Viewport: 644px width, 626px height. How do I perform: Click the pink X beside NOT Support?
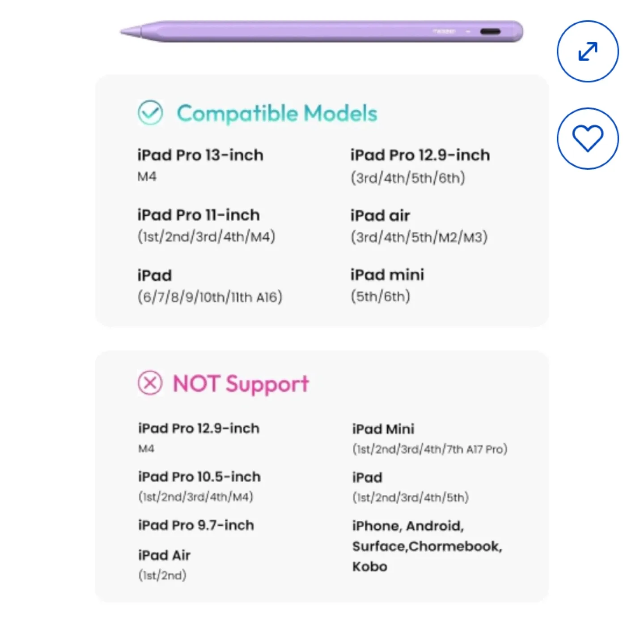point(151,383)
